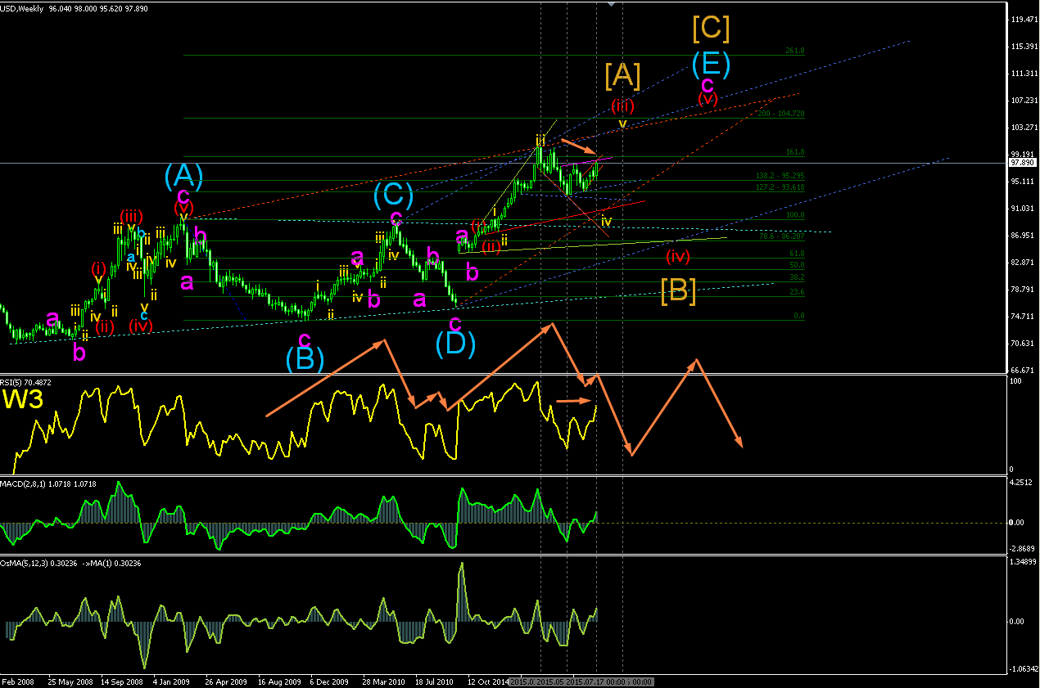Select the orange [C] wave label
This screenshot has height=688, width=1040.
click(711, 29)
